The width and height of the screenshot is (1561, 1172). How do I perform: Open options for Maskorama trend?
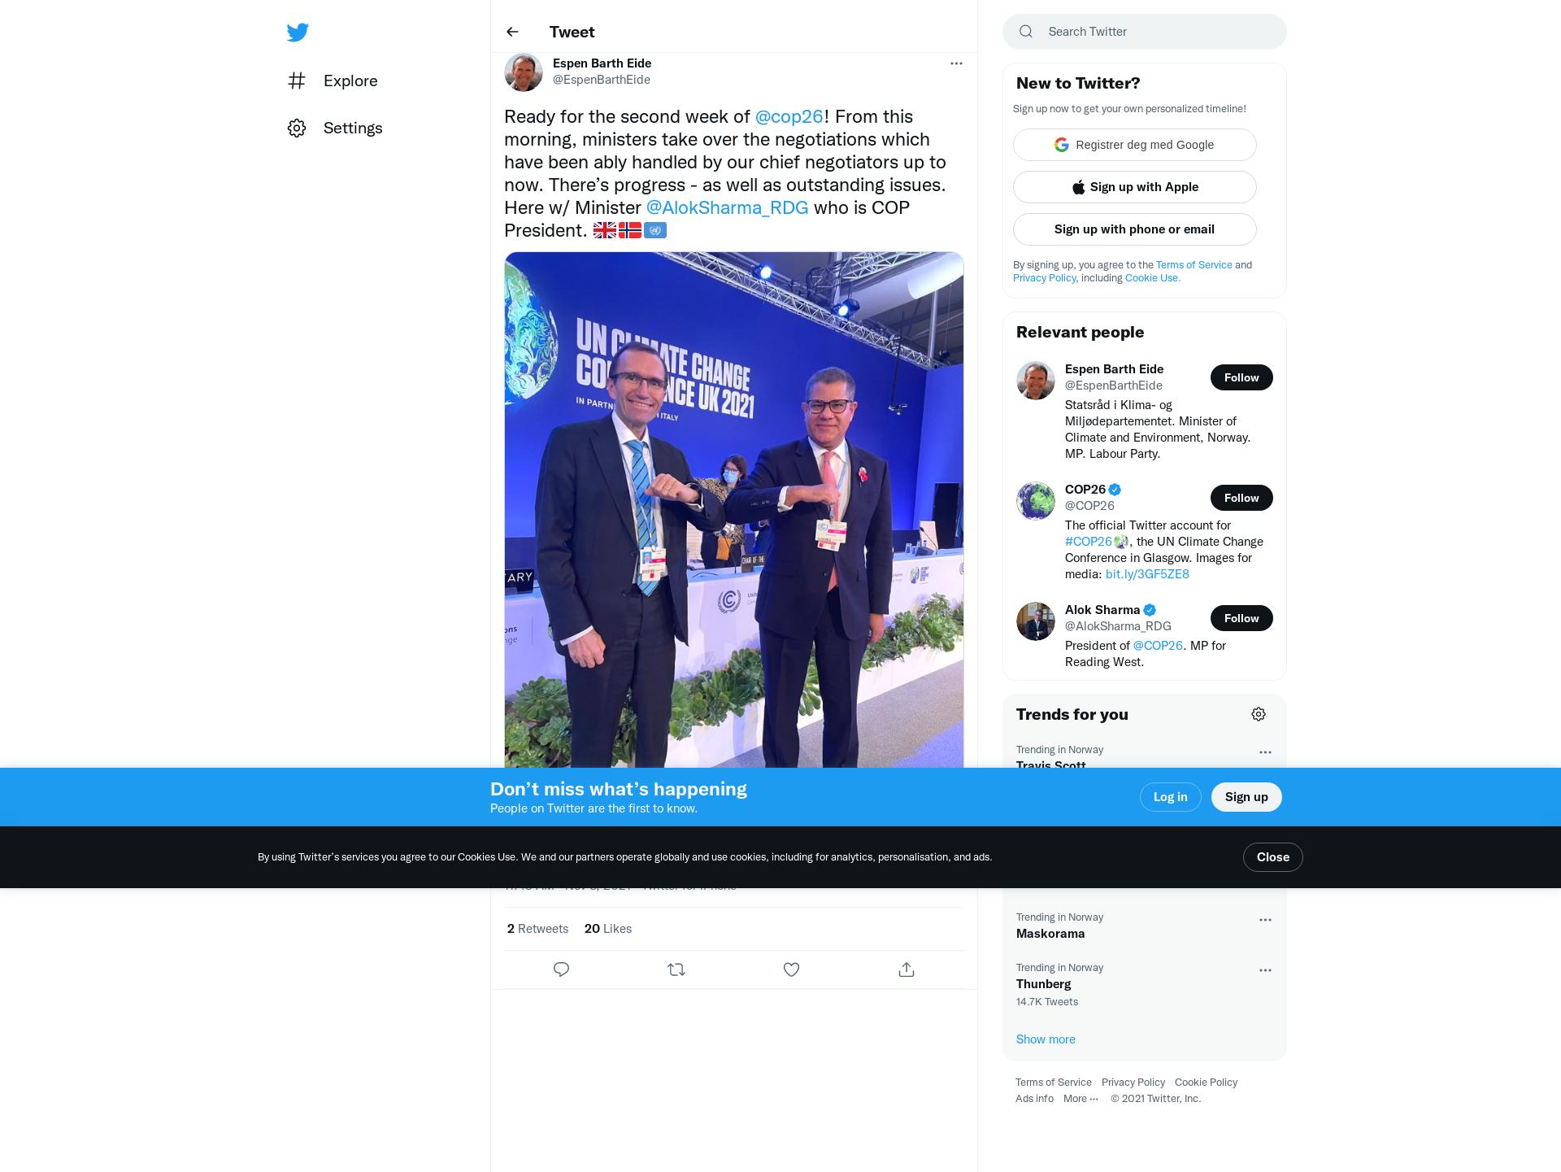[1265, 920]
